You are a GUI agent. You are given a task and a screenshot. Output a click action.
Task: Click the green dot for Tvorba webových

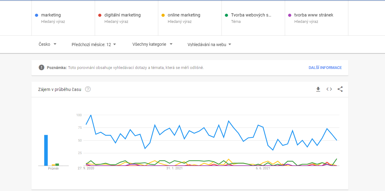(226, 15)
